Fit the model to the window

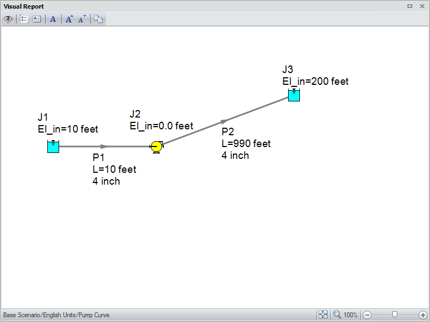[x=323, y=315]
